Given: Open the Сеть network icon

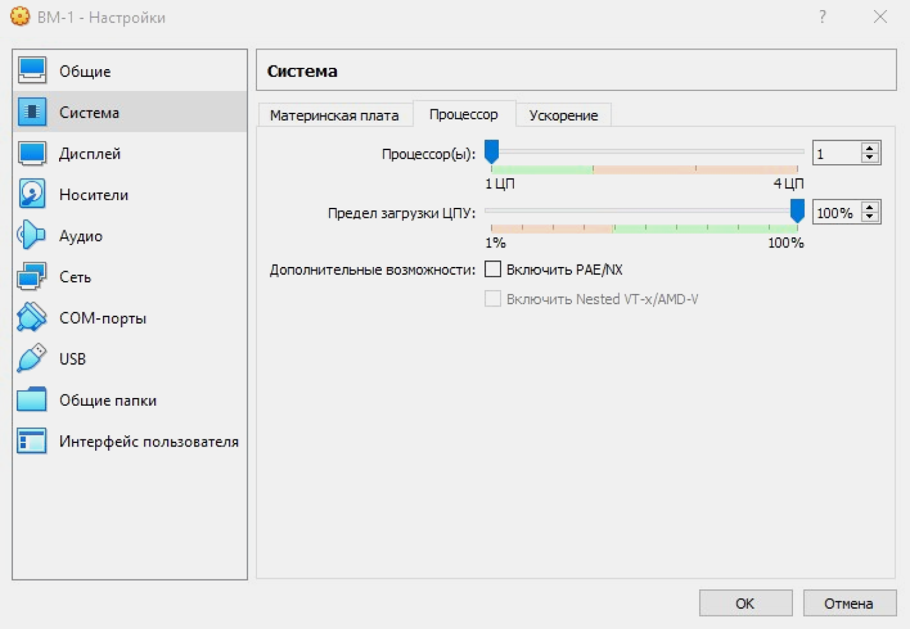Looking at the screenshot, I should pyautogui.click(x=32, y=276).
